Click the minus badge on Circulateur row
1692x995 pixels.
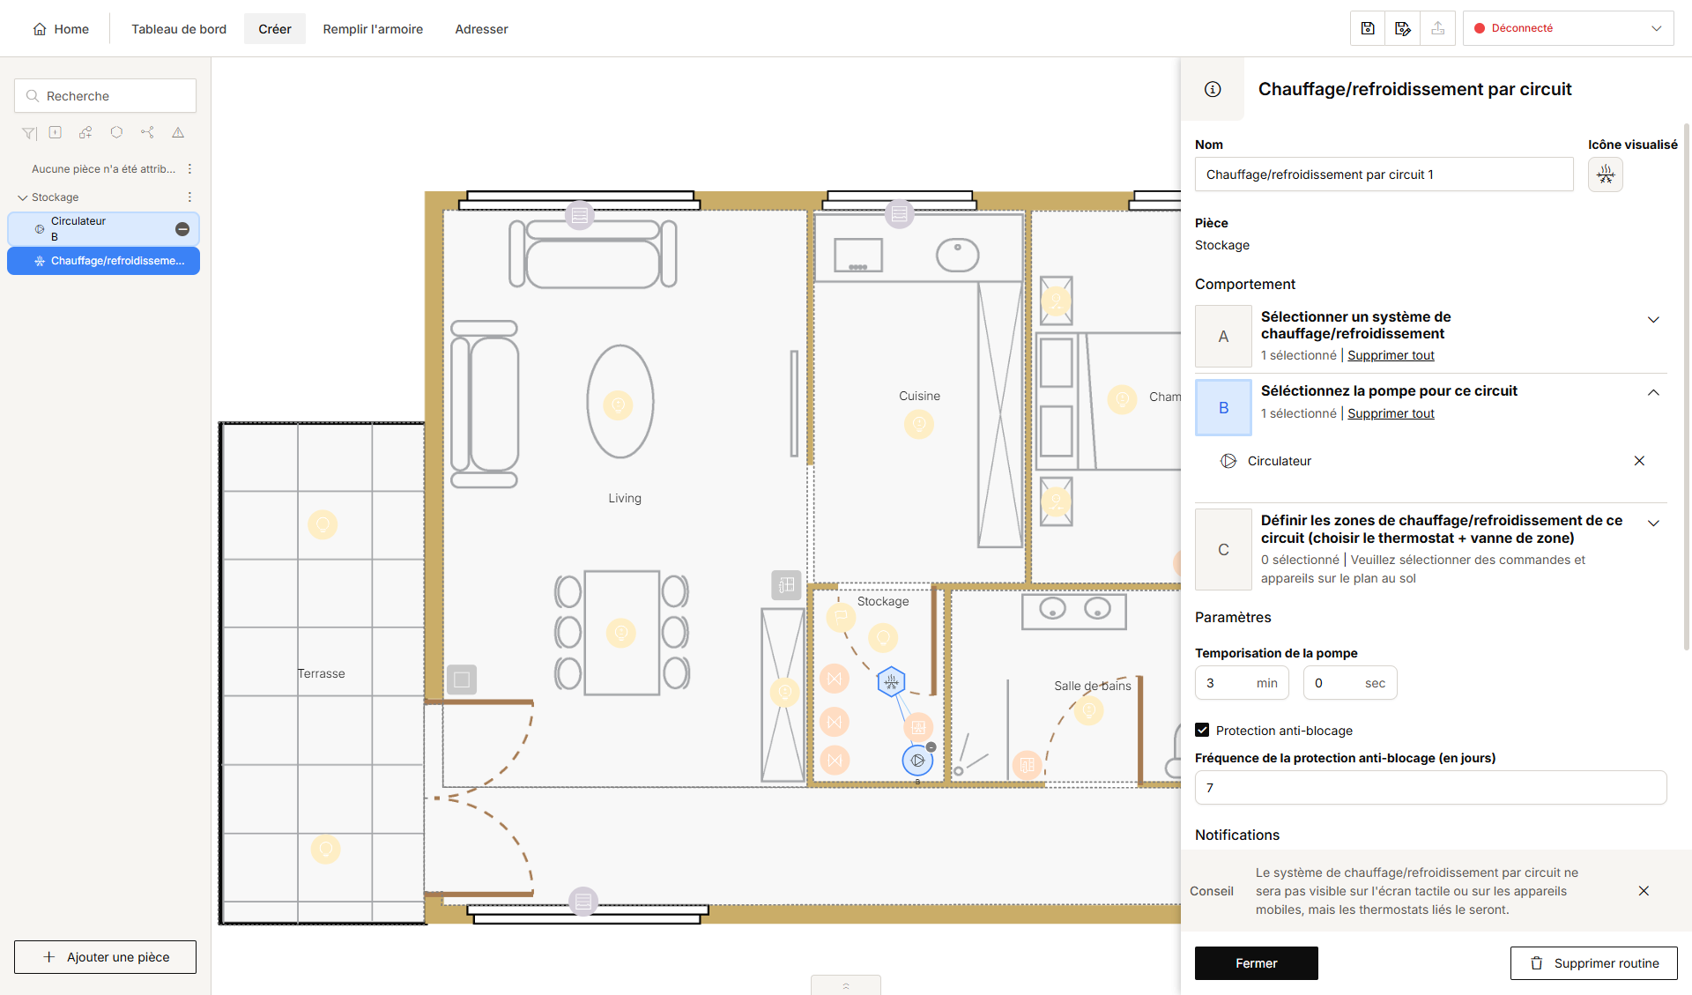(x=182, y=229)
